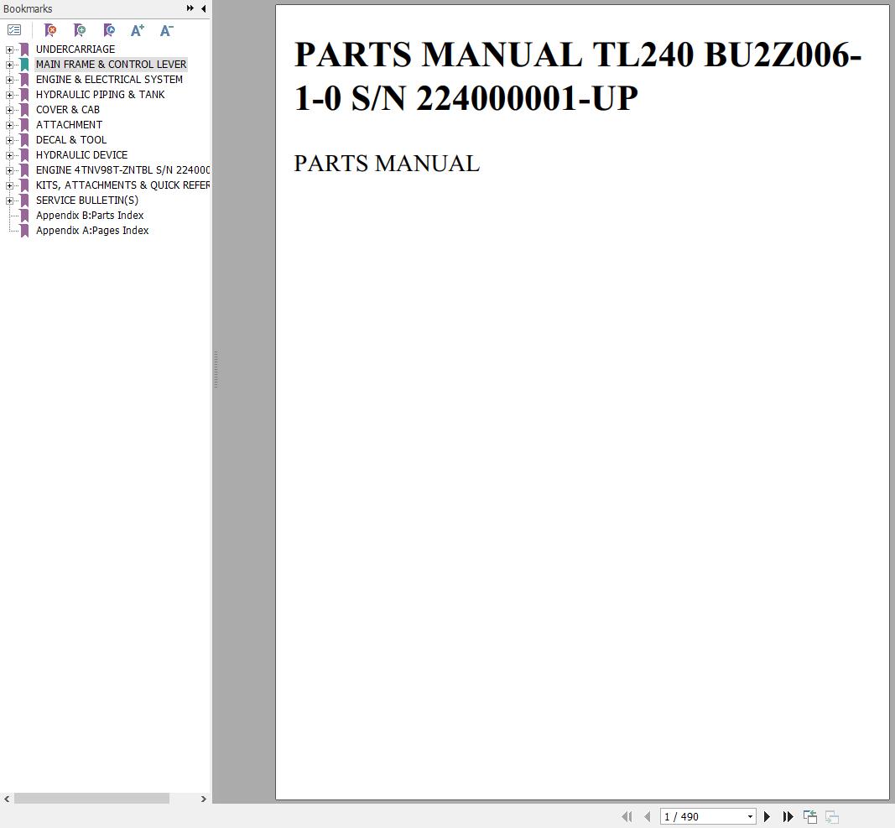Click the set bookmark destination icon
The width and height of the screenshot is (895, 828).
(x=109, y=29)
